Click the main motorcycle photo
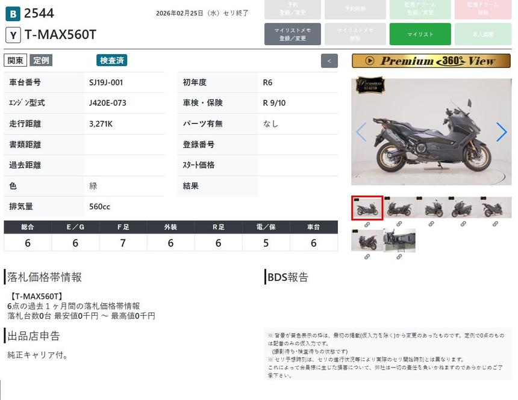518x400 pixels. click(x=431, y=132)
